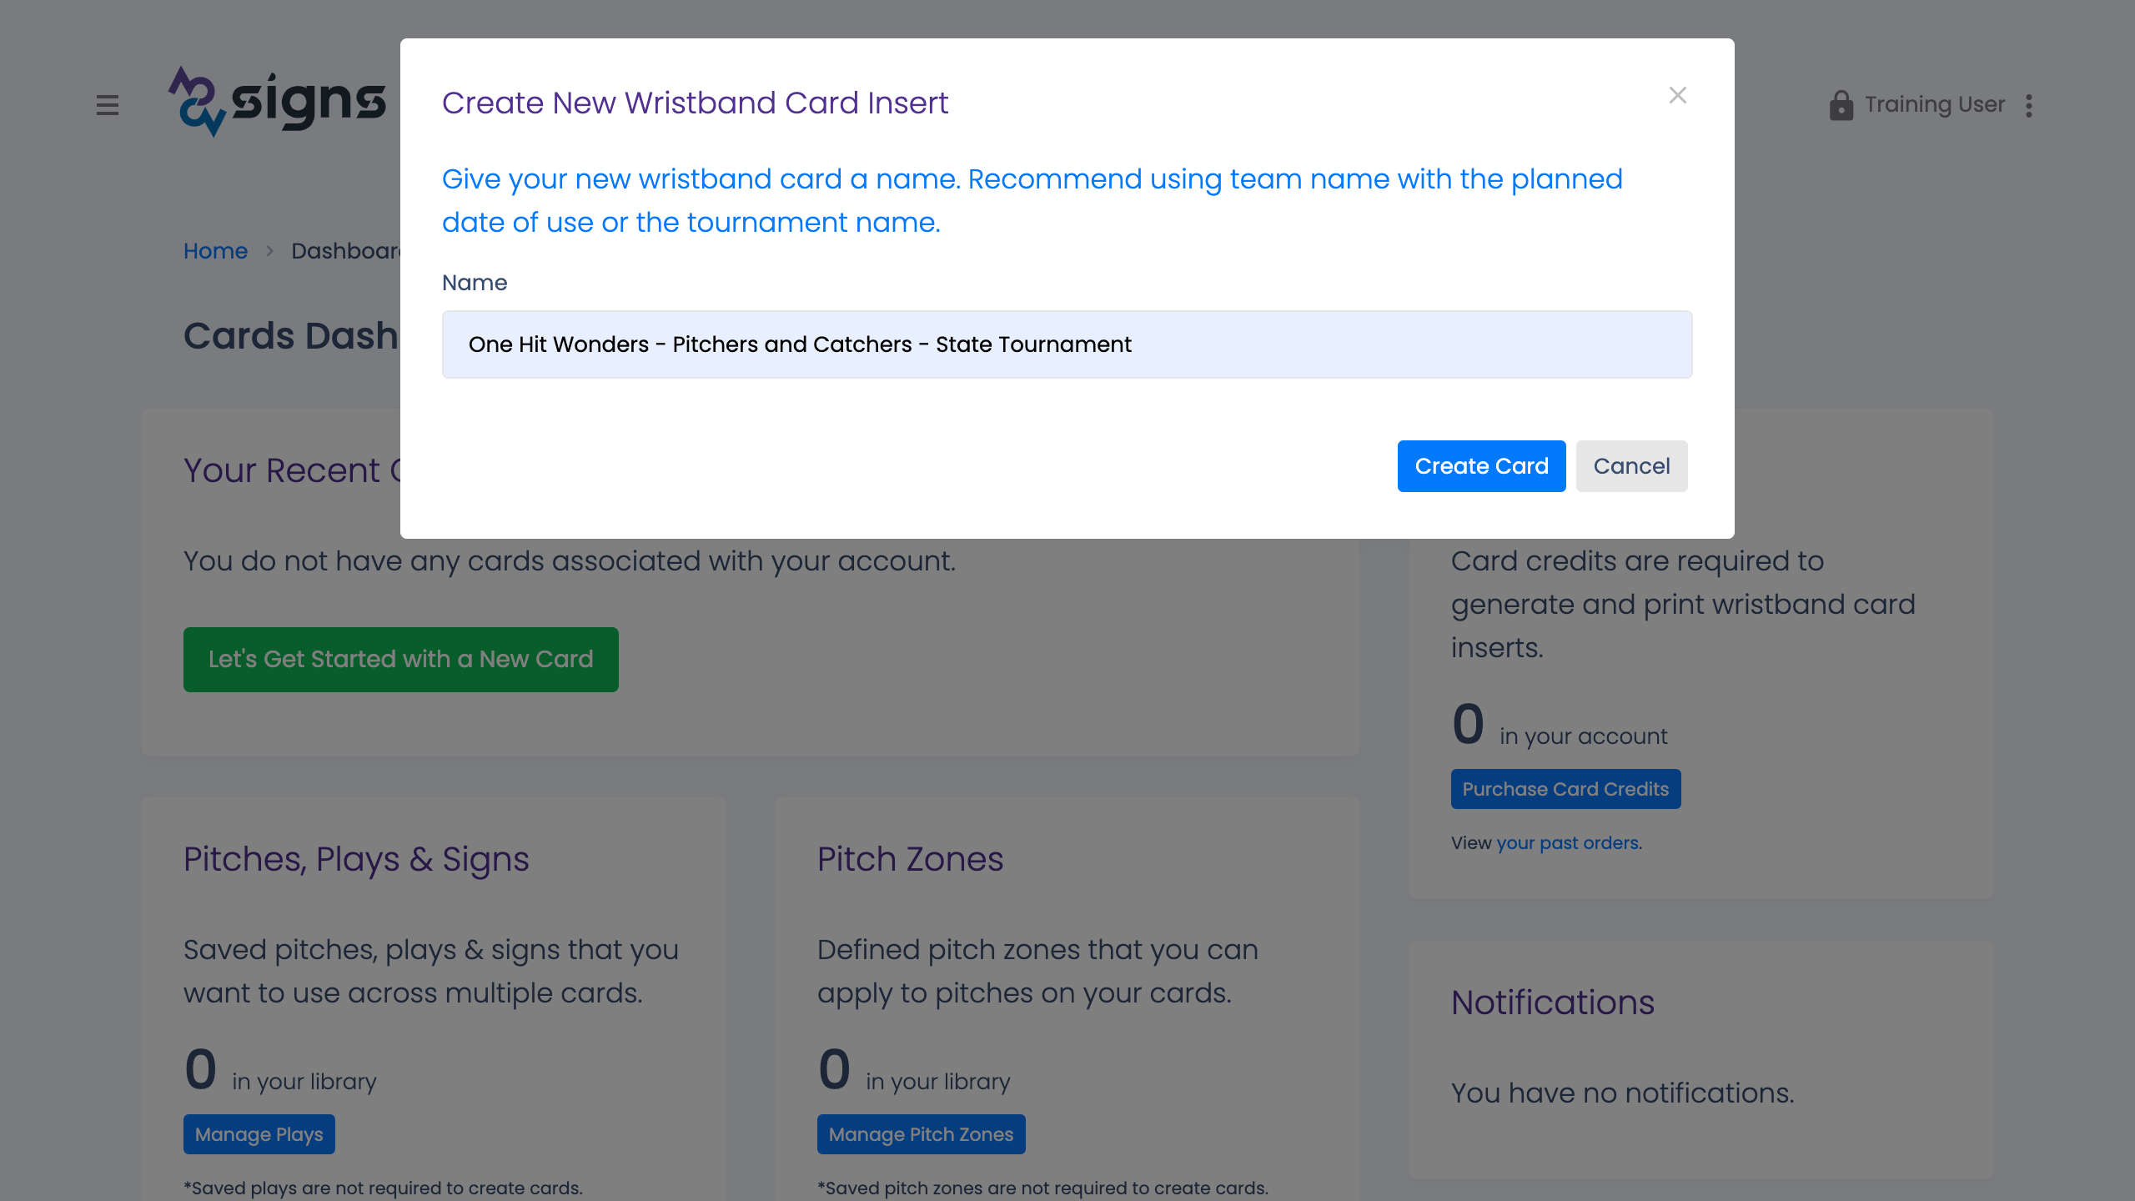This screenshot has width=2135, height=1201.
Task: Click the Create Card button
Action: click(1481, 466)
